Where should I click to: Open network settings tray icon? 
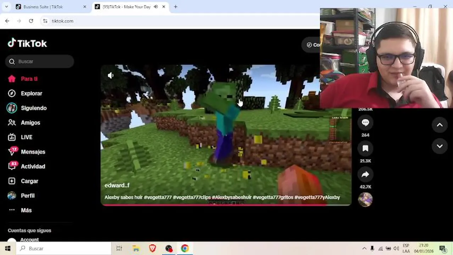click(x=380, y=249)
